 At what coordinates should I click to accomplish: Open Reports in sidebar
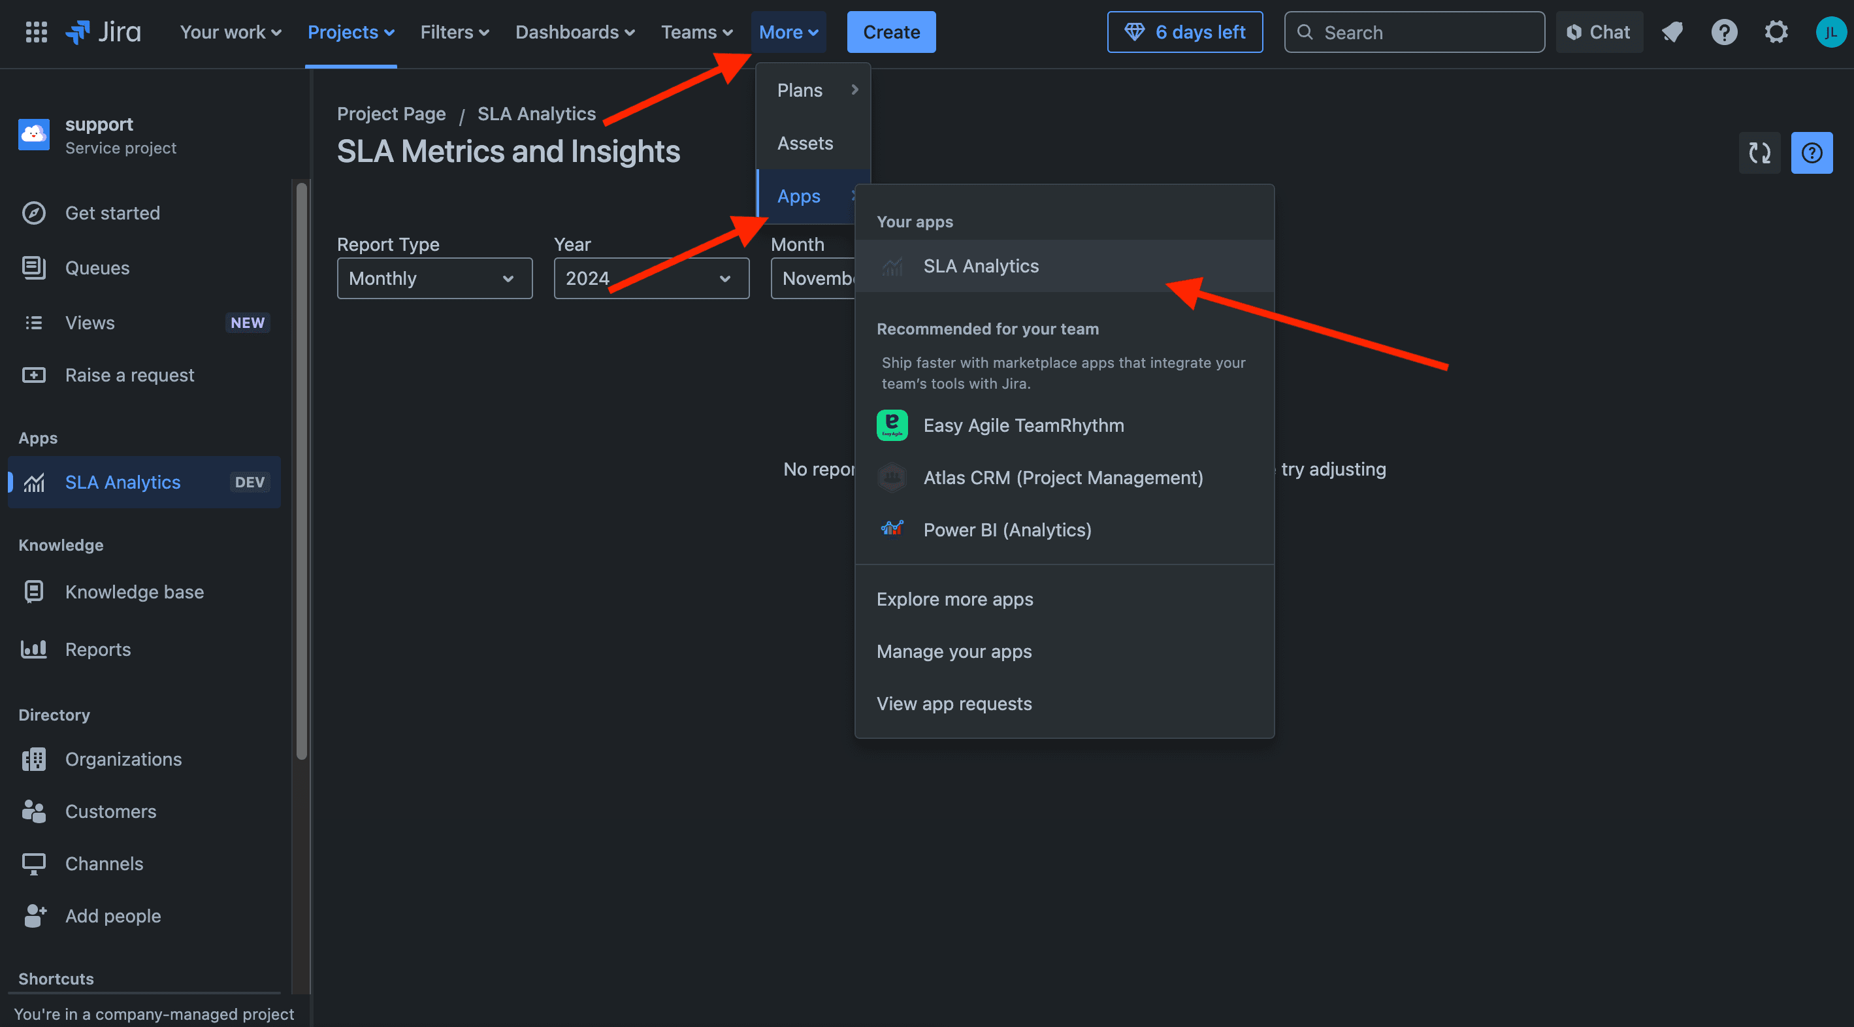pyautogui.click(x=144, y=649)
